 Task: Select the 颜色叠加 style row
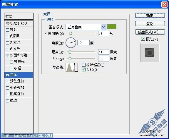pyautogui.click(x=19, y=81)
